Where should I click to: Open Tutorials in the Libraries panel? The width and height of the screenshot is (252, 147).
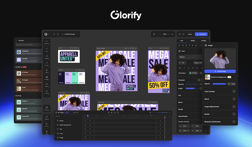coord(29,60)
